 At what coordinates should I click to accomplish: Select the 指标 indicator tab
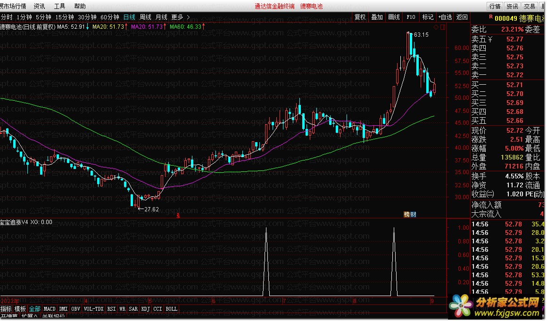(6, 309)
